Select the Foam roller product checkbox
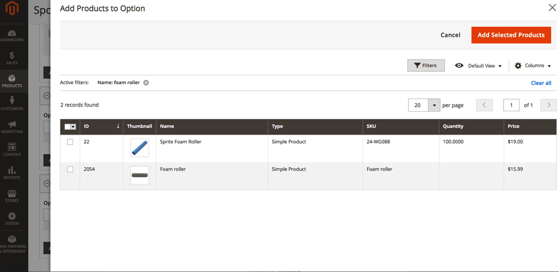This screenshot has width=559, height=272. coord(70,169)
